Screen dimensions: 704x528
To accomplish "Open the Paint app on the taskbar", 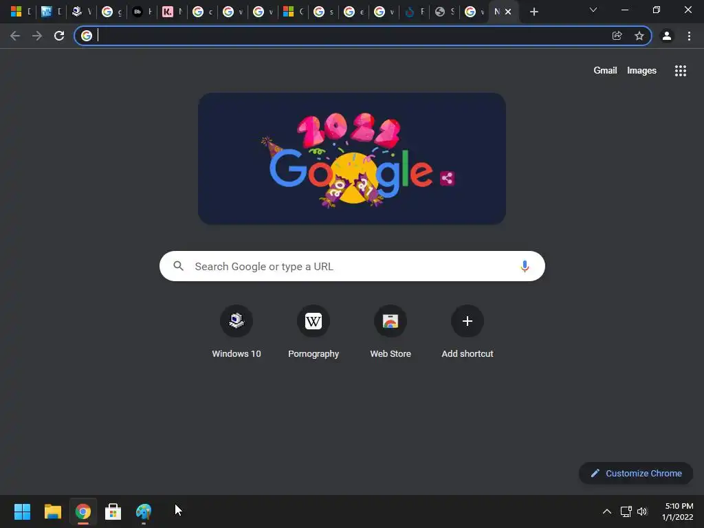I will [144, 511].
